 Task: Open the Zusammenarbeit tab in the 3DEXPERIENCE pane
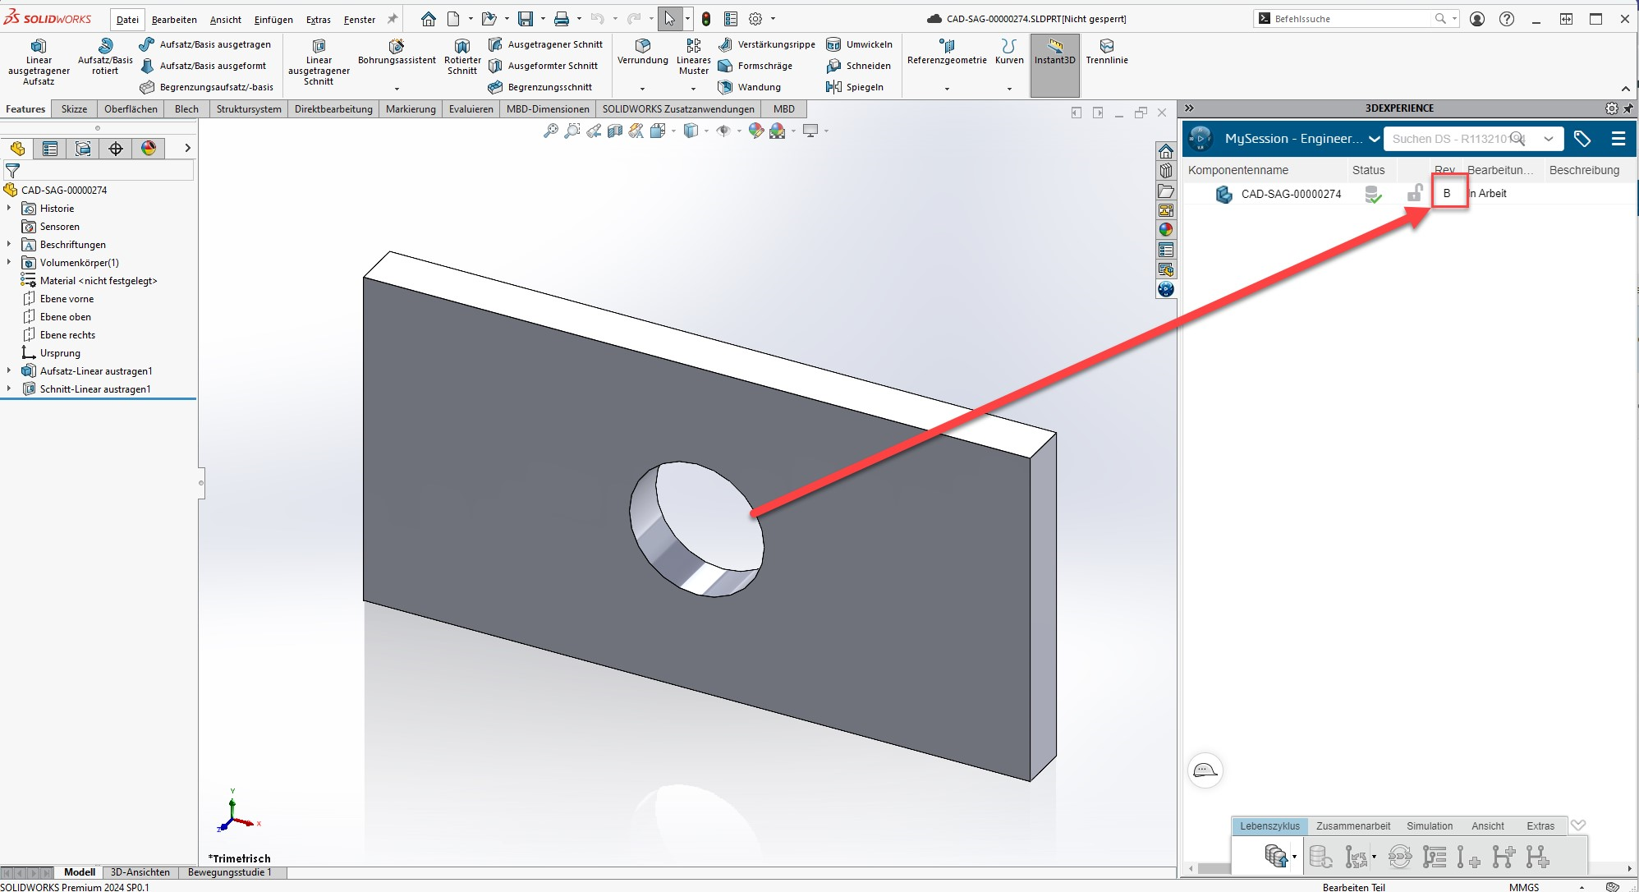pos(1352,826)
